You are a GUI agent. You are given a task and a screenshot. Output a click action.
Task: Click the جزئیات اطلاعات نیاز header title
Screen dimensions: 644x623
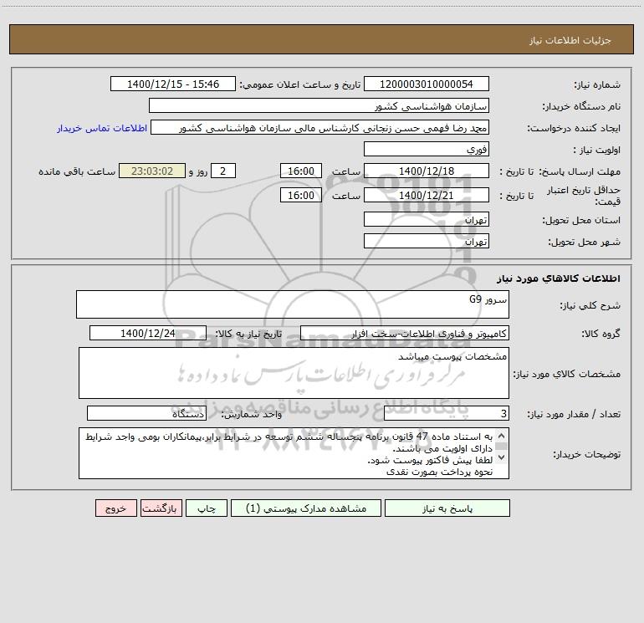click(570, 40)
